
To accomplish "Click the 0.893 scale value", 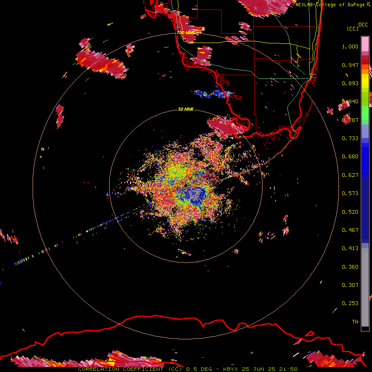I will 350,83.
